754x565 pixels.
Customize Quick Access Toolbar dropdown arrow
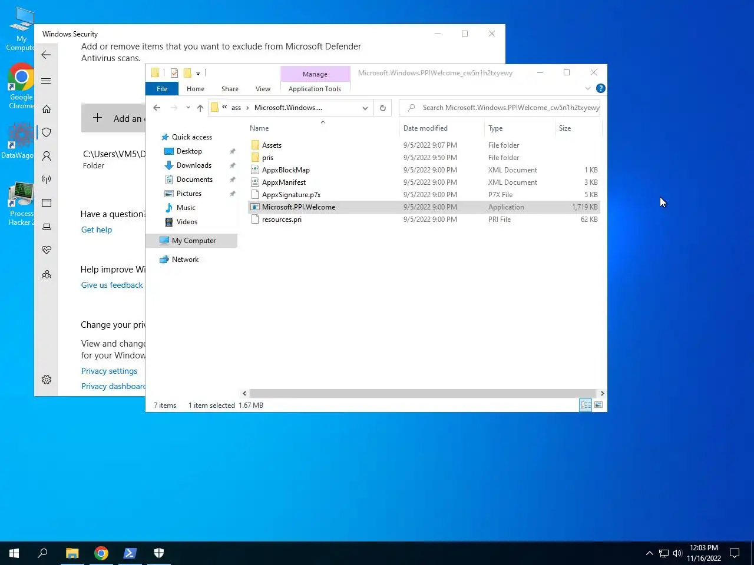point(198,74)
